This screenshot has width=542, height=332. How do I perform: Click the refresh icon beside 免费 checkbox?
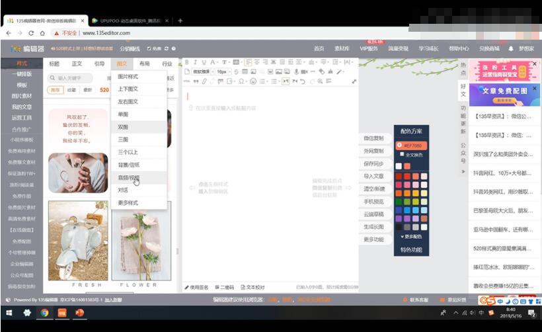(167, 48)
